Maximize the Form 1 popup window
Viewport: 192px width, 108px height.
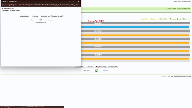74,1
